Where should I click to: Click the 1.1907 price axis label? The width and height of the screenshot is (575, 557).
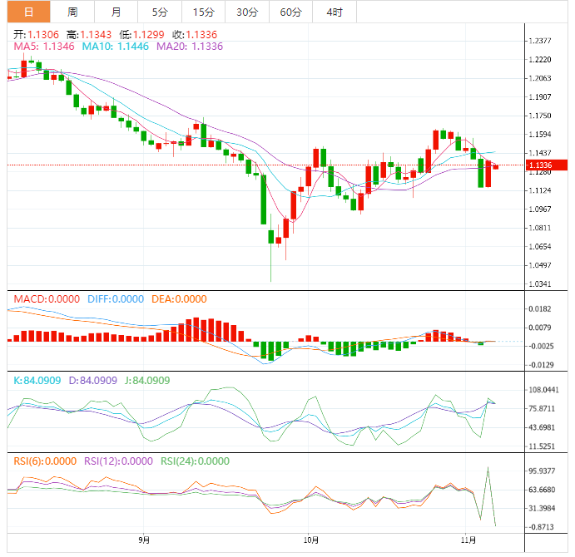pyautogui.click(x=540, y=97)
